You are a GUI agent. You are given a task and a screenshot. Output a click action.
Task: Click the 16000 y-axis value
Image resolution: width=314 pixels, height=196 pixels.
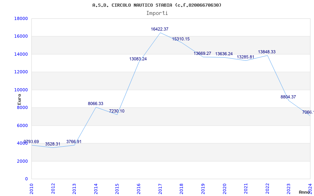point(21,36)
